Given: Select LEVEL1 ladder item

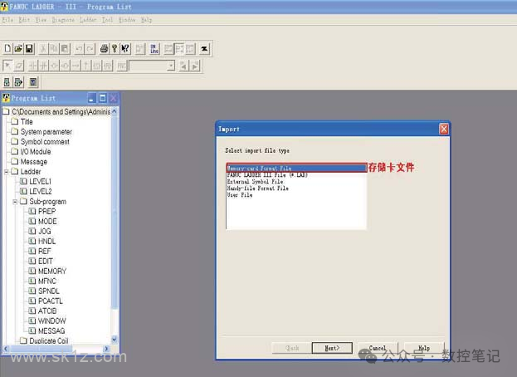Looking at the screenshot, I should pyautogui.click(x=40, y=181).
